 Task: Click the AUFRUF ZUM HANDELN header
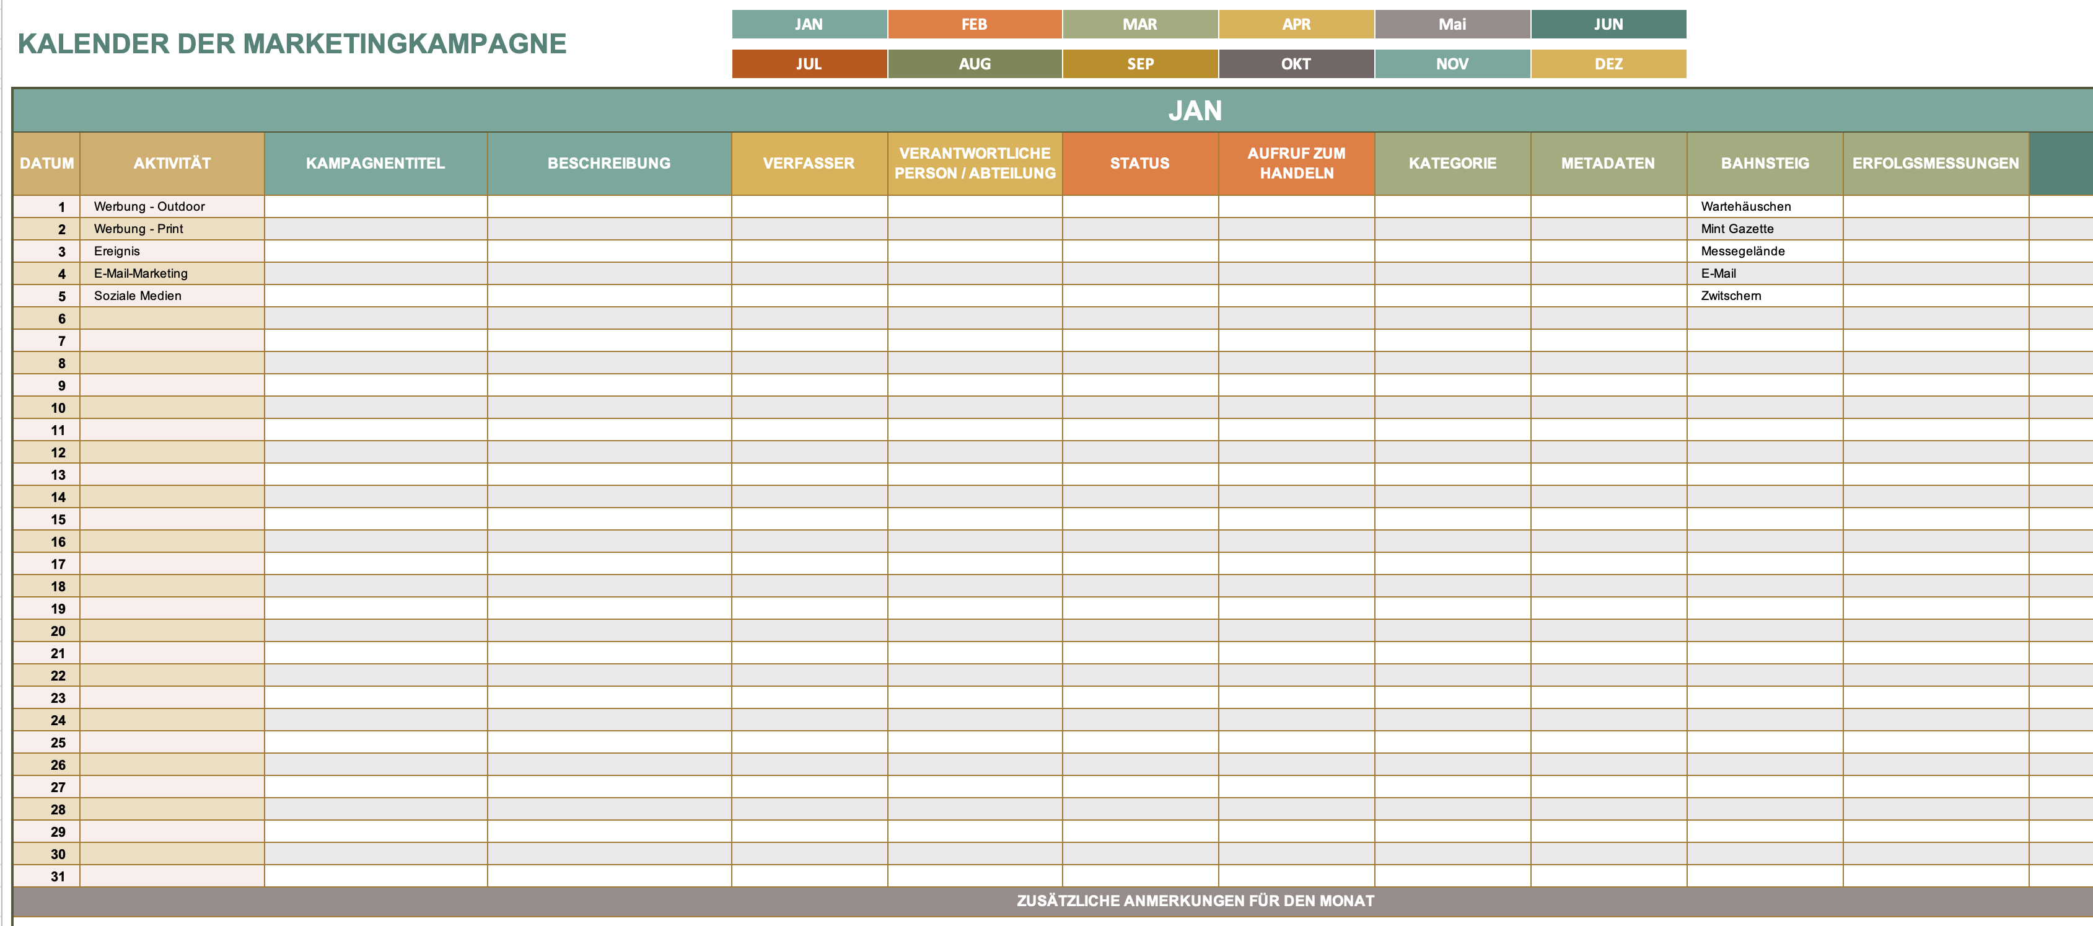click(1297, 164)
